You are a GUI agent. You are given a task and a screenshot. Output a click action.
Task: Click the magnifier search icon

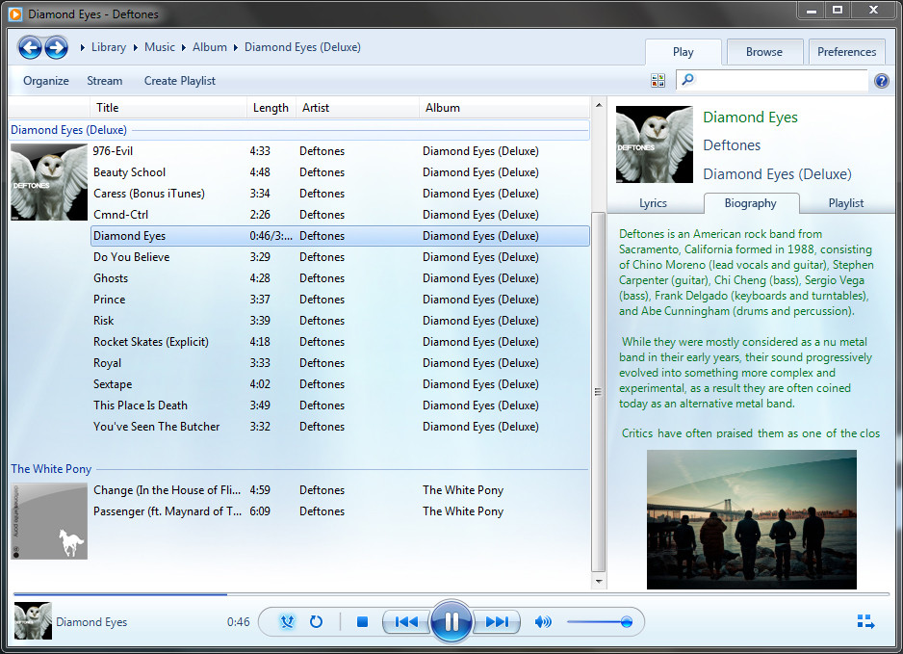(x=687, y=79)
